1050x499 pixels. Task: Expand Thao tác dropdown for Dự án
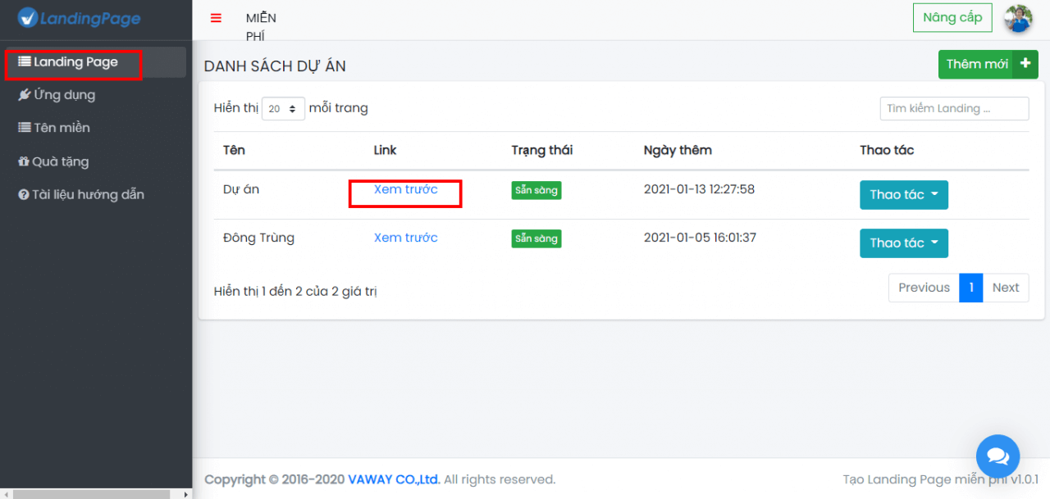tap(903, 195)
